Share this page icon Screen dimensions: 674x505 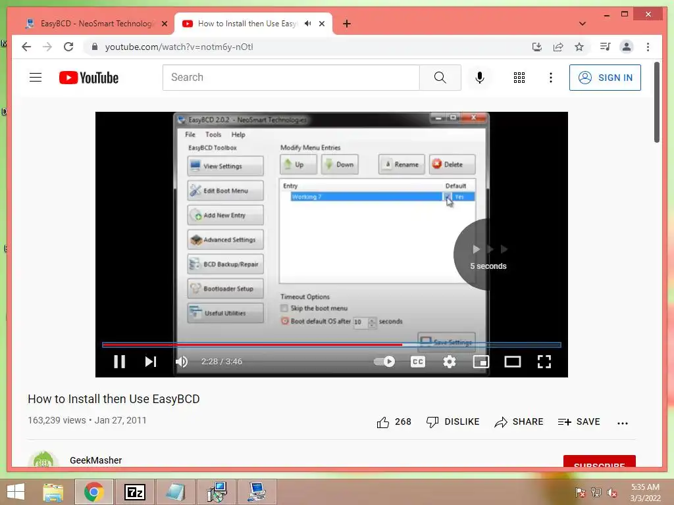tap(558, 47)
